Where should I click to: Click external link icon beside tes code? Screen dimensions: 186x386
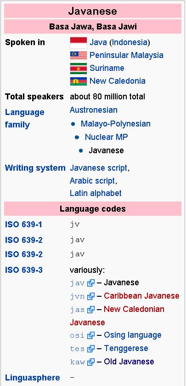coord(90,349)
